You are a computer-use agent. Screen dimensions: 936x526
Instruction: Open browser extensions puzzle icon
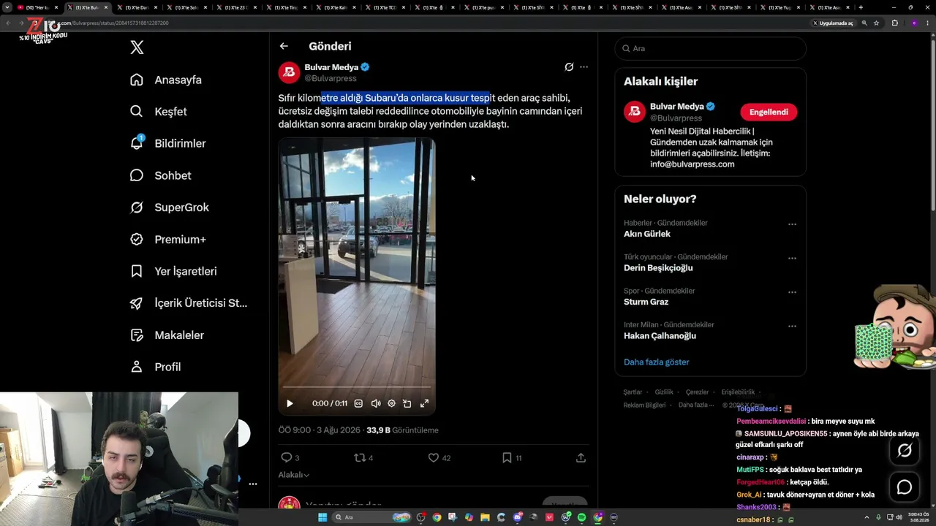click(894, 23)
